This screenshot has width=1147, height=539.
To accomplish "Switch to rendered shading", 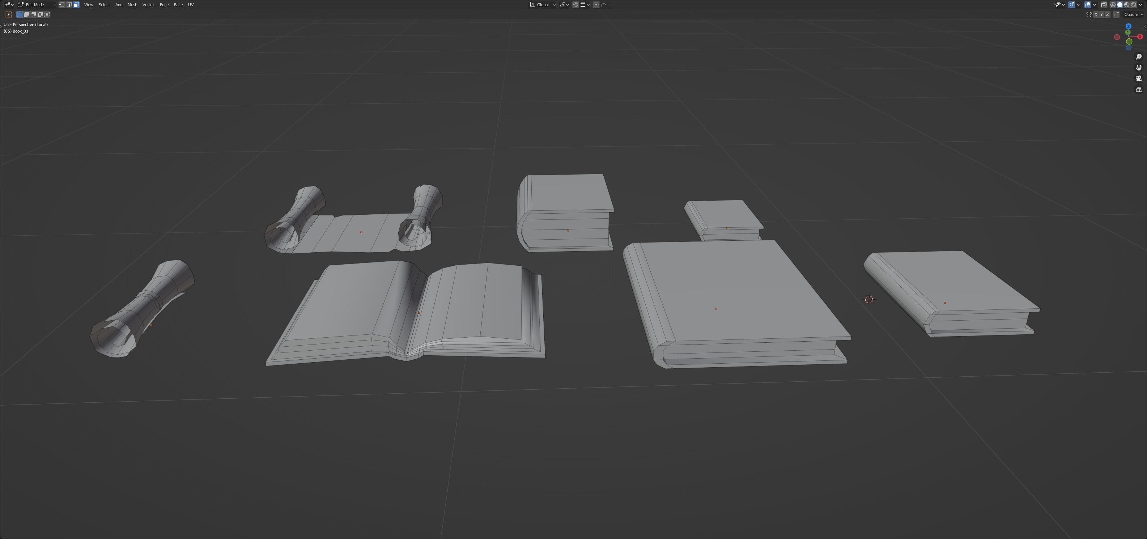I will (1134, 4).
